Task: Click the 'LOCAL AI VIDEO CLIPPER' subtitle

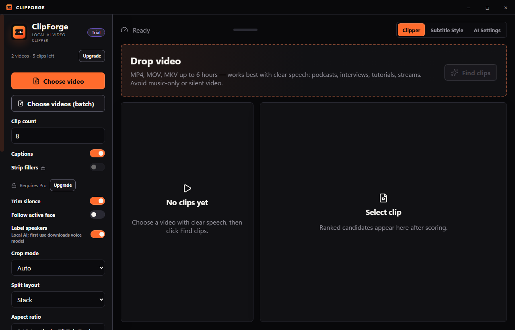Action: tap(49, 38)
